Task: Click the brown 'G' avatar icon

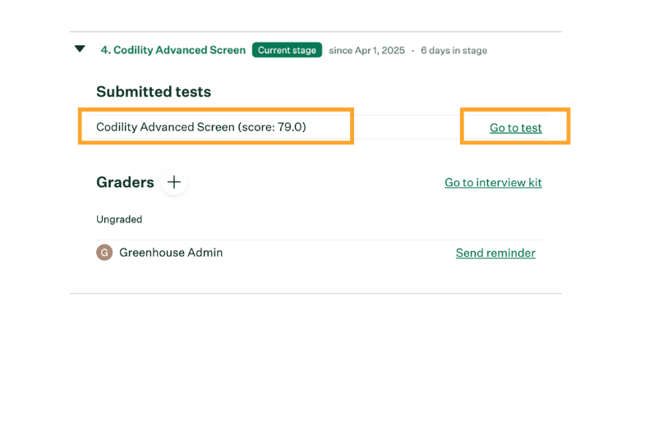Action: (104, 253)
